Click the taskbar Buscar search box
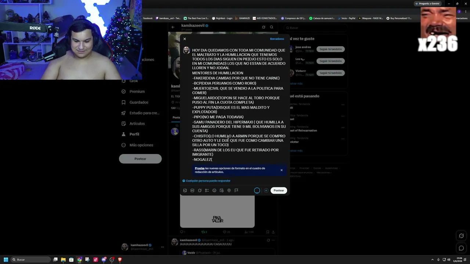Screen dimensions: 470x264 30,260
